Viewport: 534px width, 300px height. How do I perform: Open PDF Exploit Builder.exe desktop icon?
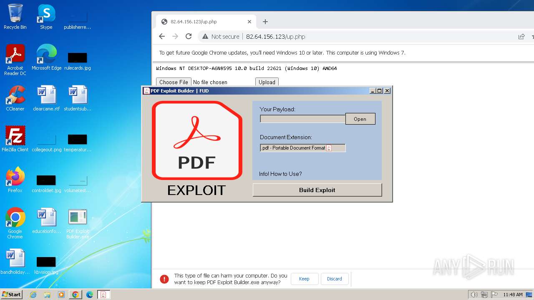click(x=78, y=223)
